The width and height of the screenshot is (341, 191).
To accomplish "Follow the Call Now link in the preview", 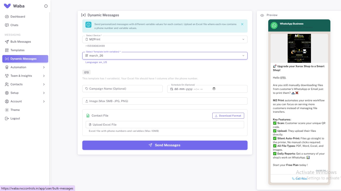I will click(301, 179).
